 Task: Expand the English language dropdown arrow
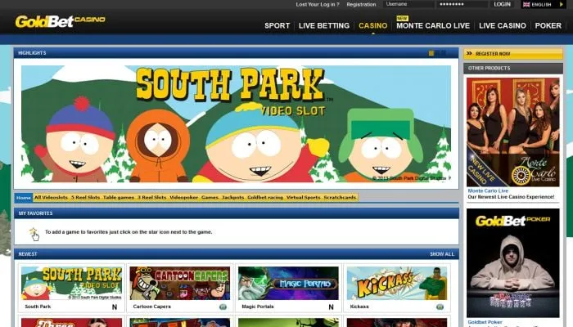pyautogui.click(x=562, y=4)
